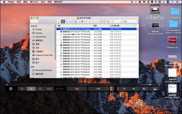Open 桌面 in the Finder sidebar
Image resolution: width=182 pixels, height=114 pixels.
click(x=36, y=44)
